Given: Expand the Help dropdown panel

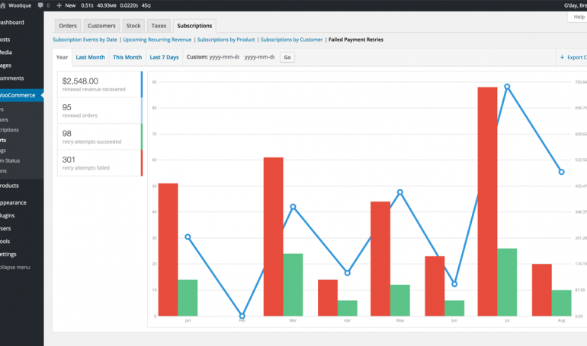Looking at the screenshot, I should 577,17.
